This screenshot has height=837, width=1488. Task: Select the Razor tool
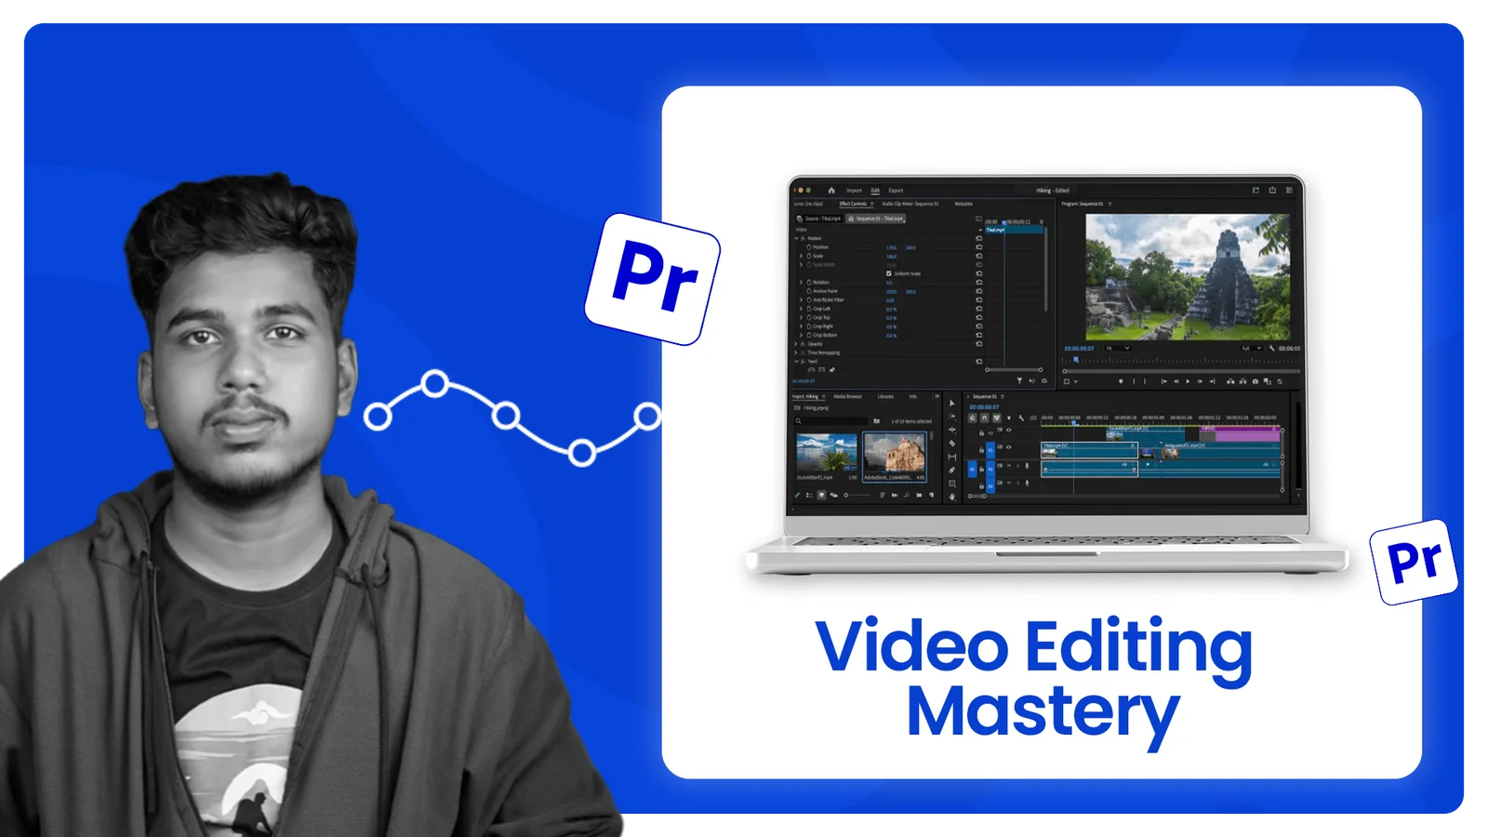click(952, 444)
